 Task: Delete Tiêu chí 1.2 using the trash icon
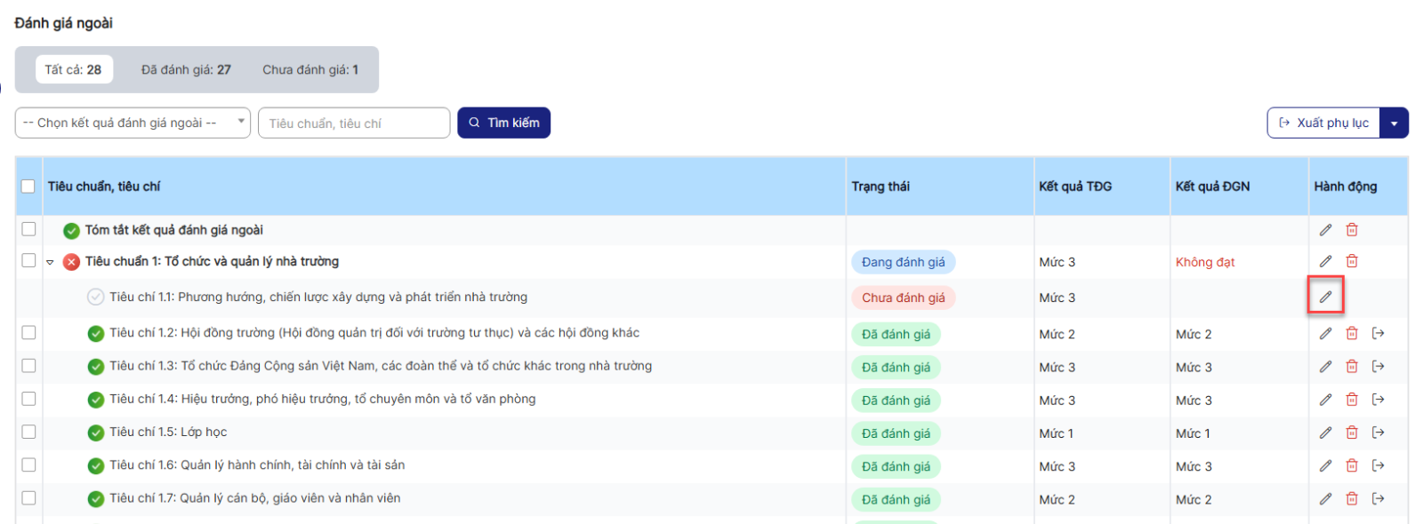pyautogui.click(x=1352, y=333)
